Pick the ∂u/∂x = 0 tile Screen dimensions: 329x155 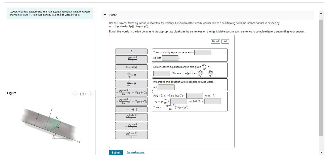(131, 84)
